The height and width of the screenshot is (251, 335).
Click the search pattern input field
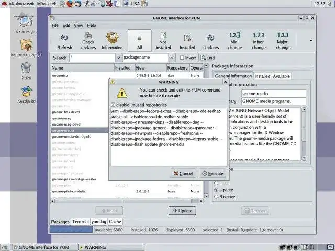93,58
